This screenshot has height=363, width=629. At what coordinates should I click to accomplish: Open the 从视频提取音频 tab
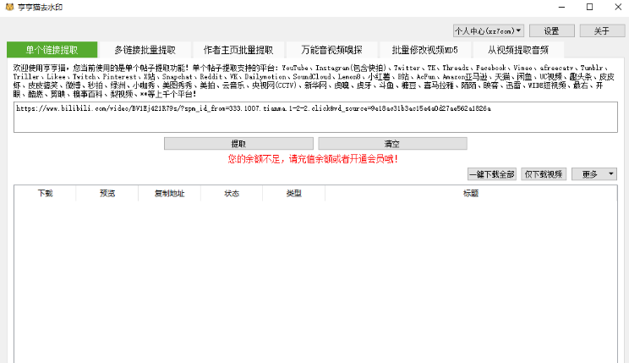(x=518, y=50)
